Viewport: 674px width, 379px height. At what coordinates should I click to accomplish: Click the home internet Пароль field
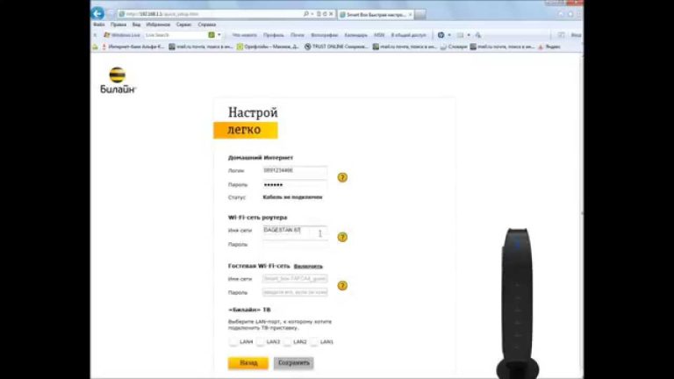coord(295,185)
